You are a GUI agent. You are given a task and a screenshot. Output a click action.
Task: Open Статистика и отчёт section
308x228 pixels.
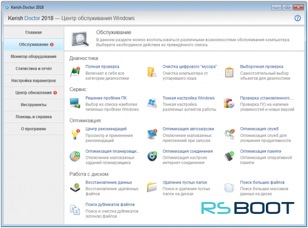pyautogui.click(x=34, y=69)
